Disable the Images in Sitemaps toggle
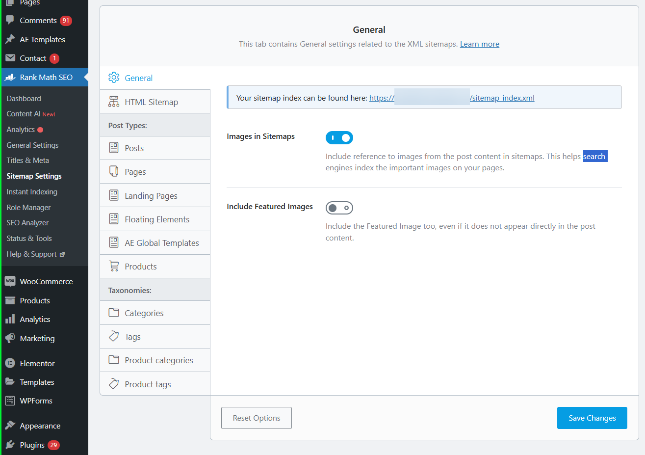This screenshot has height=455, width=645. click(339, 138)
